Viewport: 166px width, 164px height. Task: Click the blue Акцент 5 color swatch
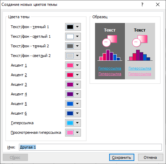pyautogui.click(x=70, y=104)
